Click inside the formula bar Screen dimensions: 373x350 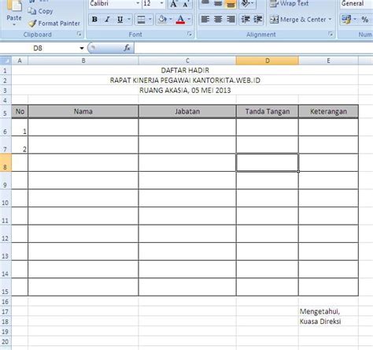(253, 48)
